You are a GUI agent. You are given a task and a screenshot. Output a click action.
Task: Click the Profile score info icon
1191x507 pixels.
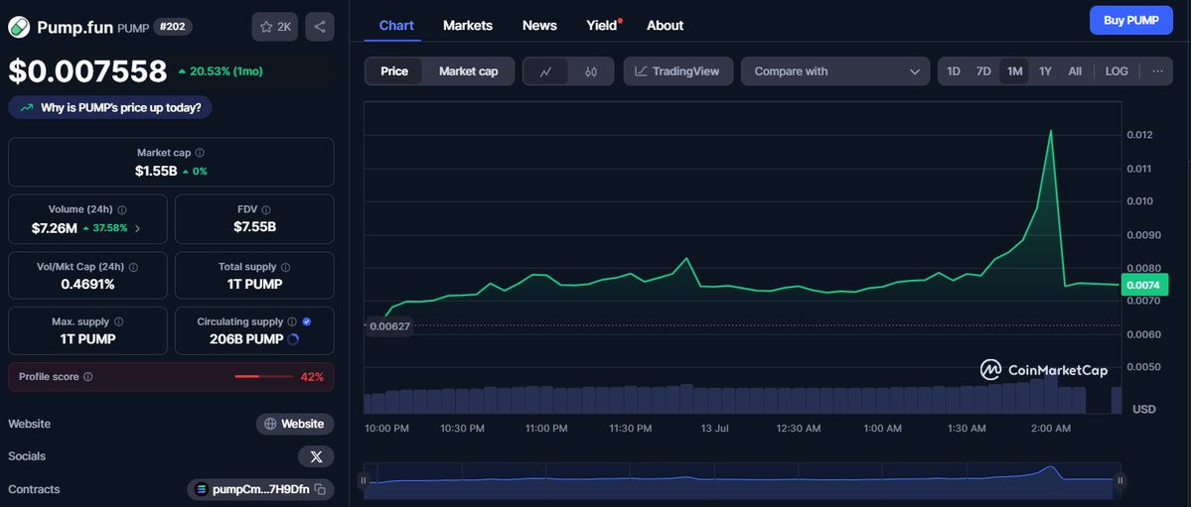[88, 376]
